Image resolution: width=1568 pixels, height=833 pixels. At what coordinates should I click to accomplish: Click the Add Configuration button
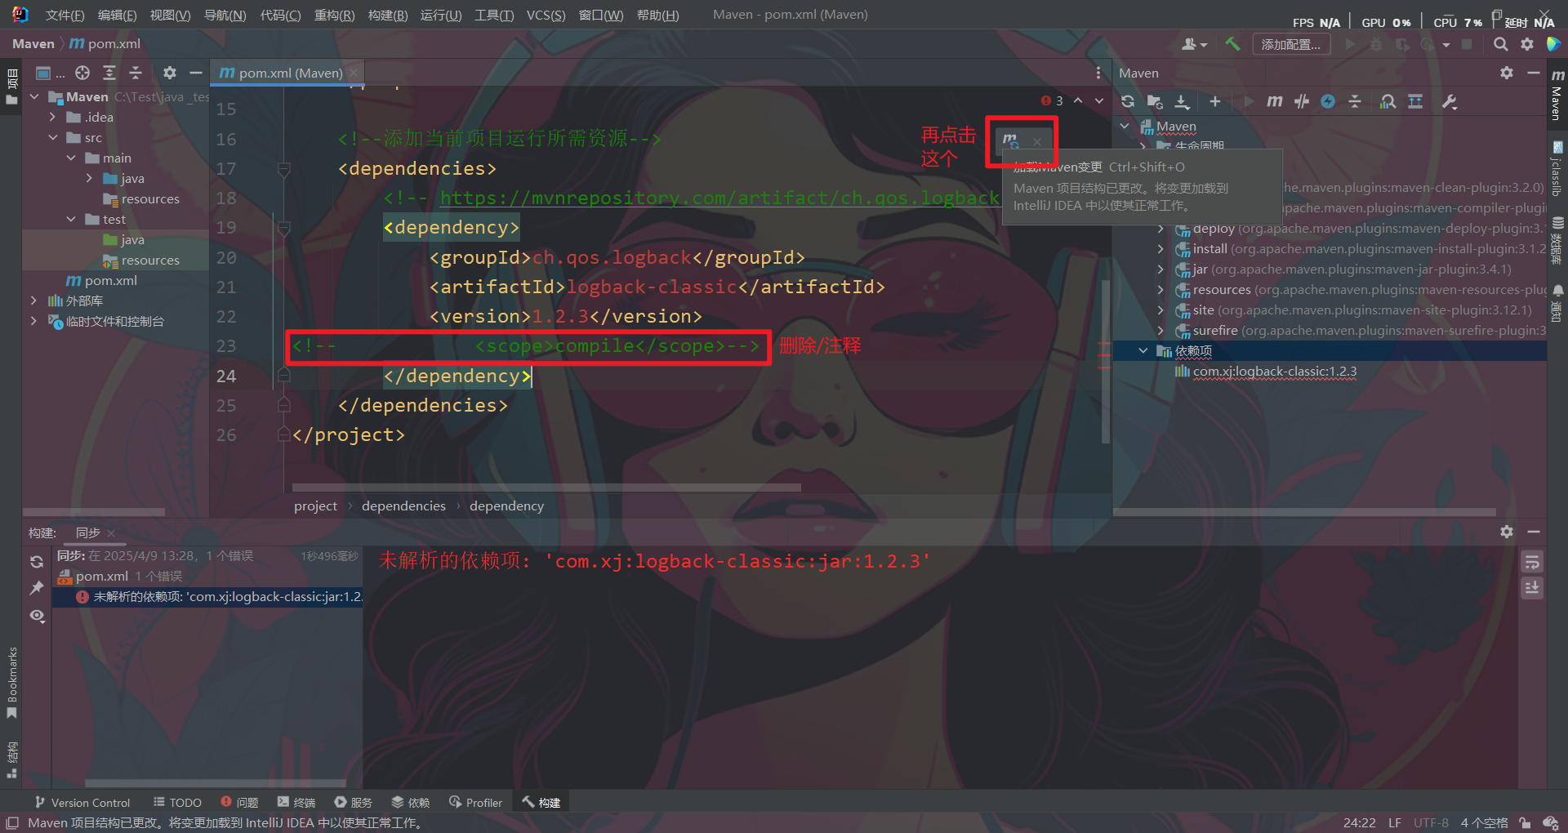[x=1291, y=44]
